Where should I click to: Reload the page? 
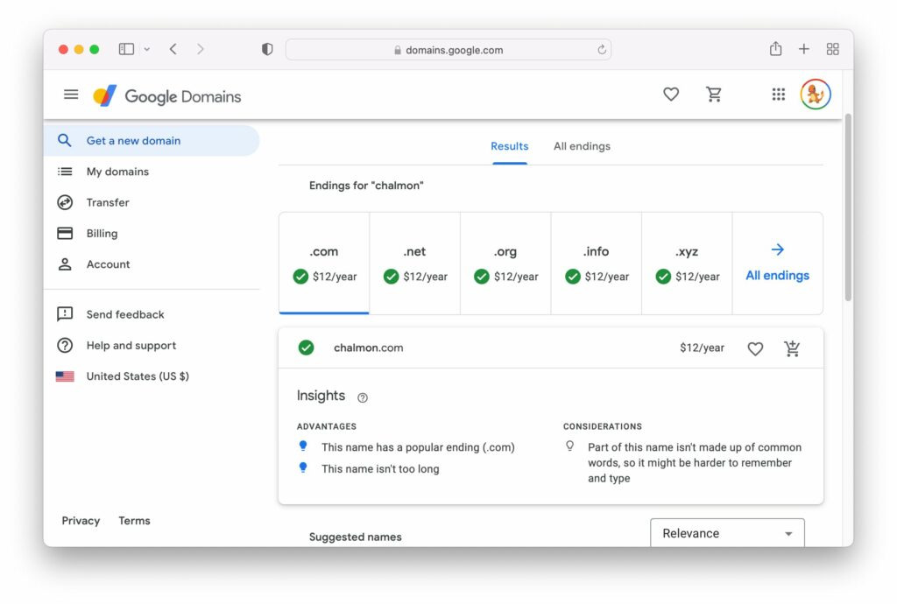602,50
